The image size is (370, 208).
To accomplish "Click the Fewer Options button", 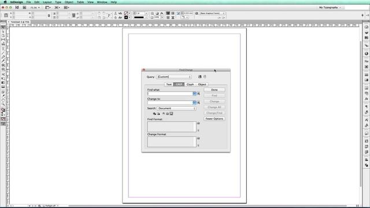I will click(x=214, y=119).
